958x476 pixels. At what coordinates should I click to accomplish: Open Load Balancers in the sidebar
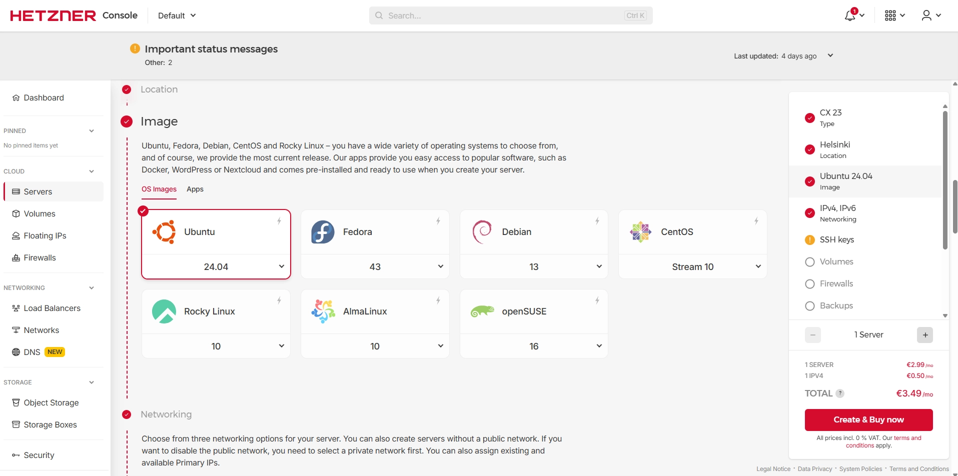(x=52, y=308)
